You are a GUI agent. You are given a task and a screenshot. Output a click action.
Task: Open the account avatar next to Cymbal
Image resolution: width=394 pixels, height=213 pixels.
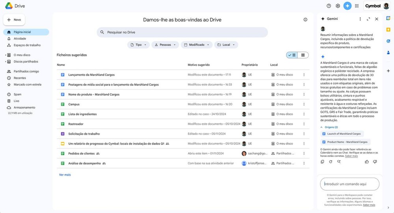386,6
